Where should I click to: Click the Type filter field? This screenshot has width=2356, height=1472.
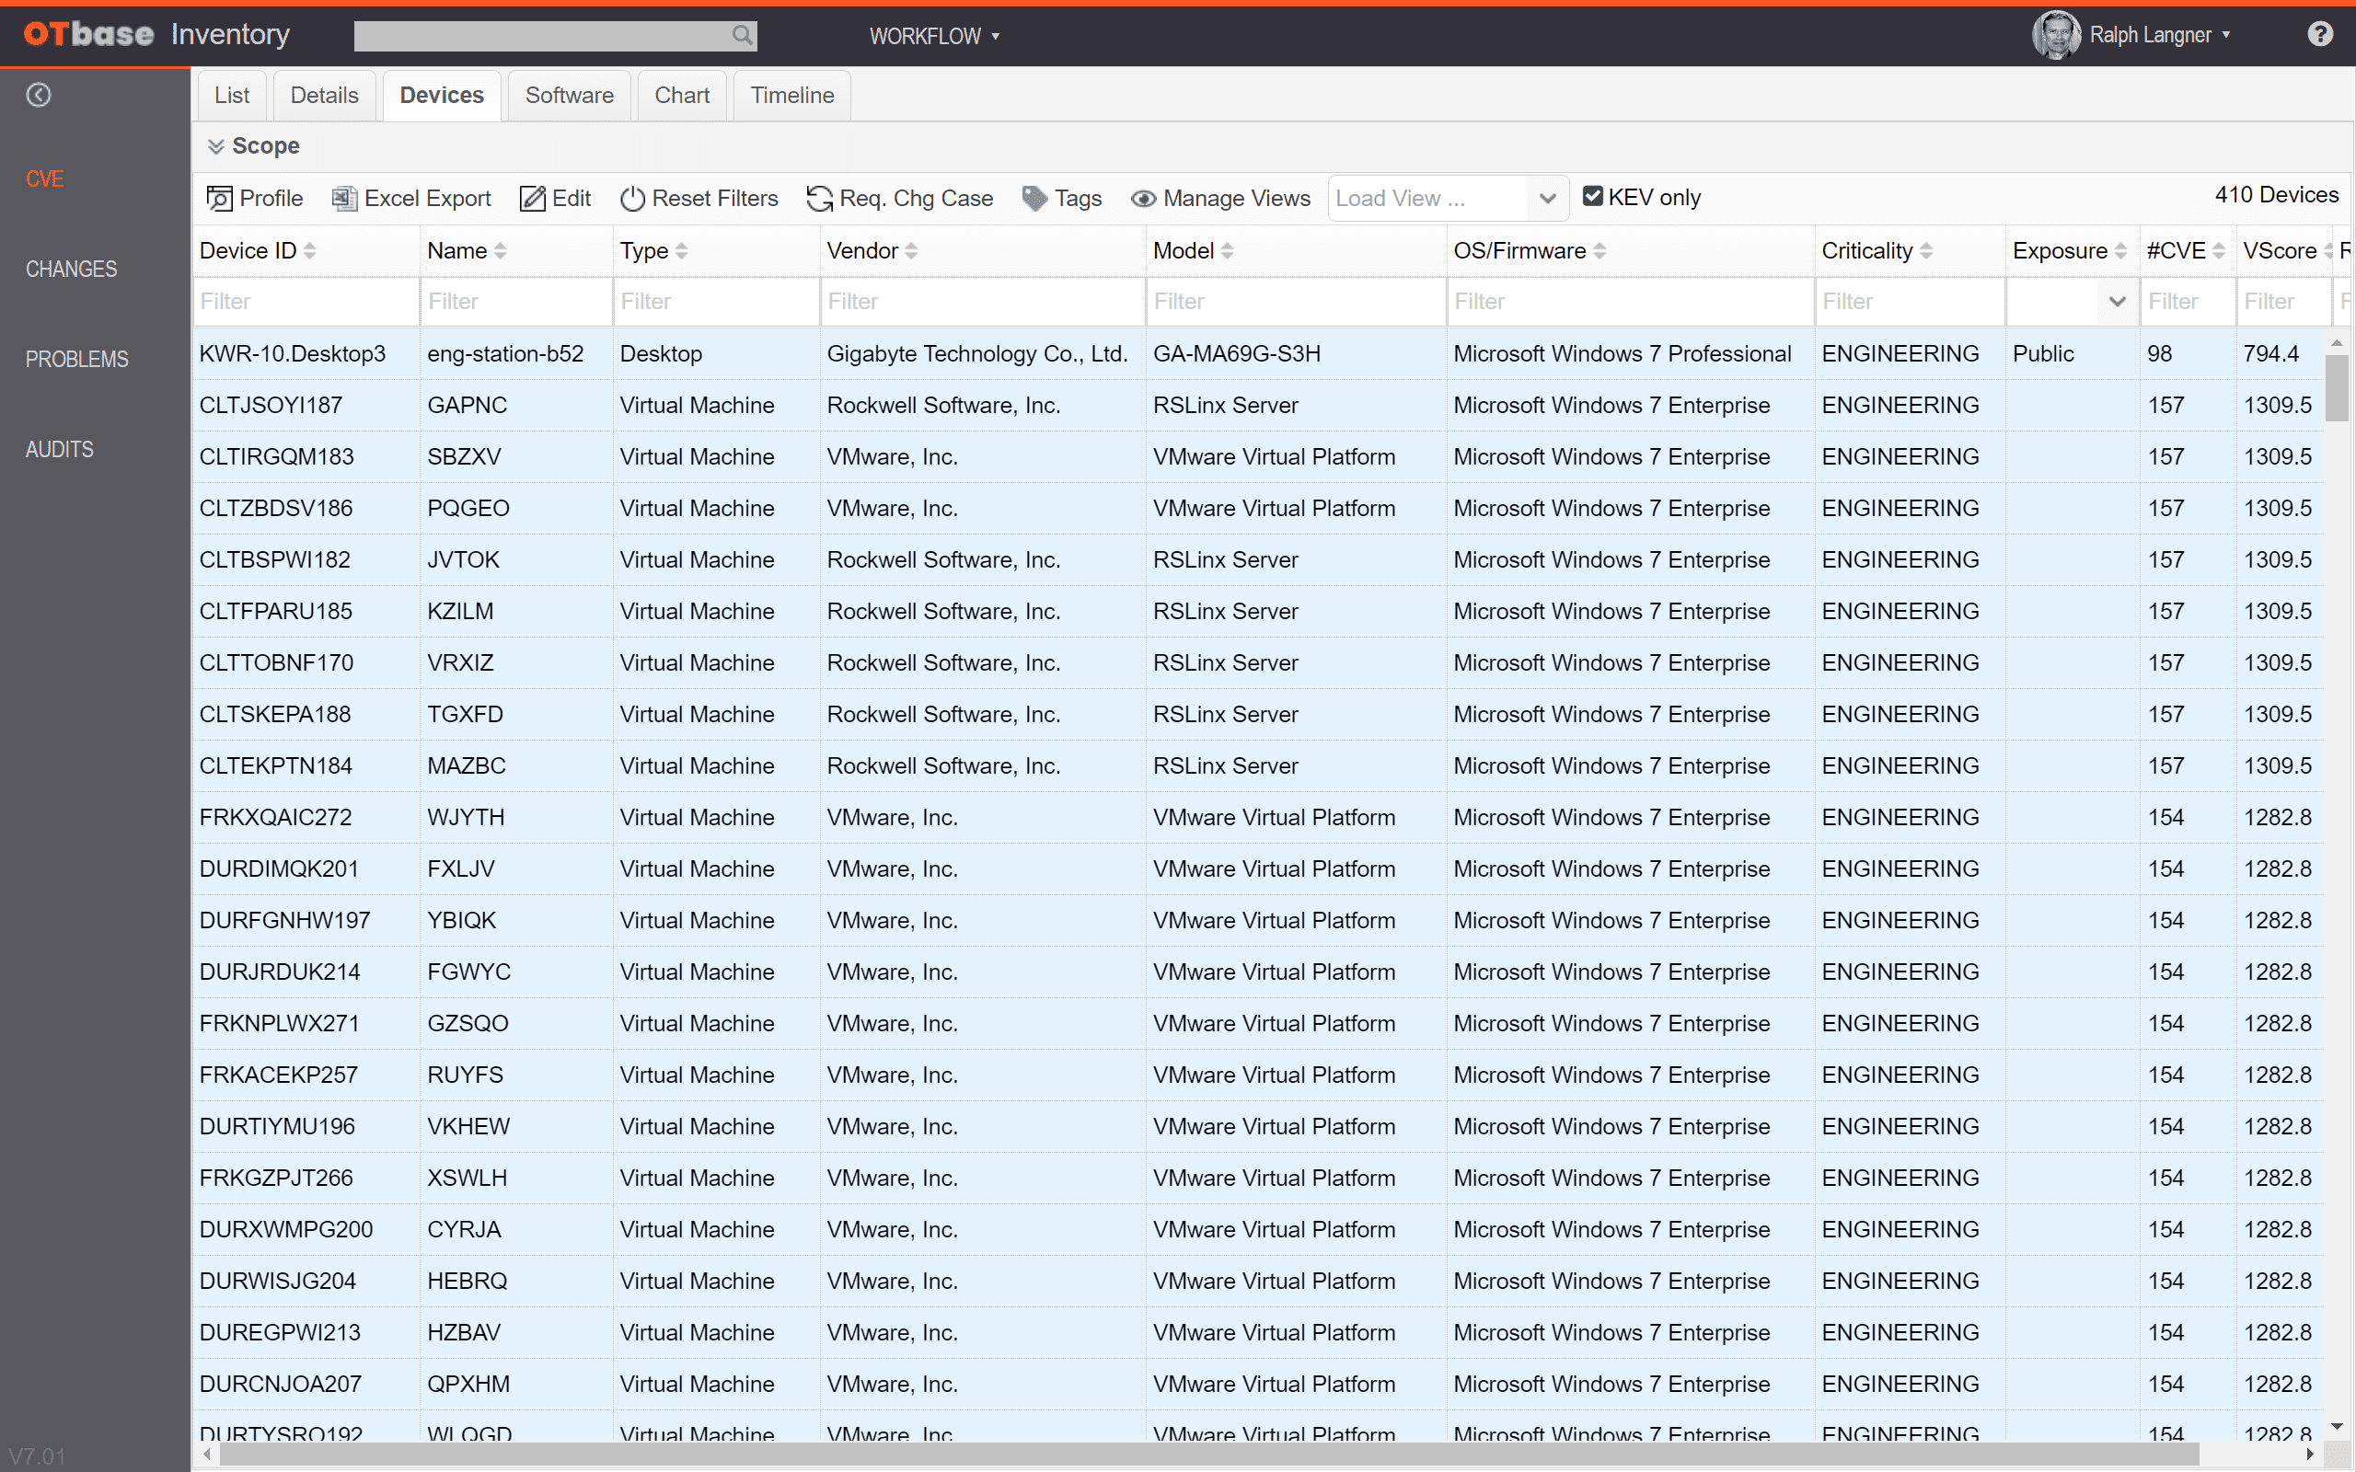click(717, 302)
